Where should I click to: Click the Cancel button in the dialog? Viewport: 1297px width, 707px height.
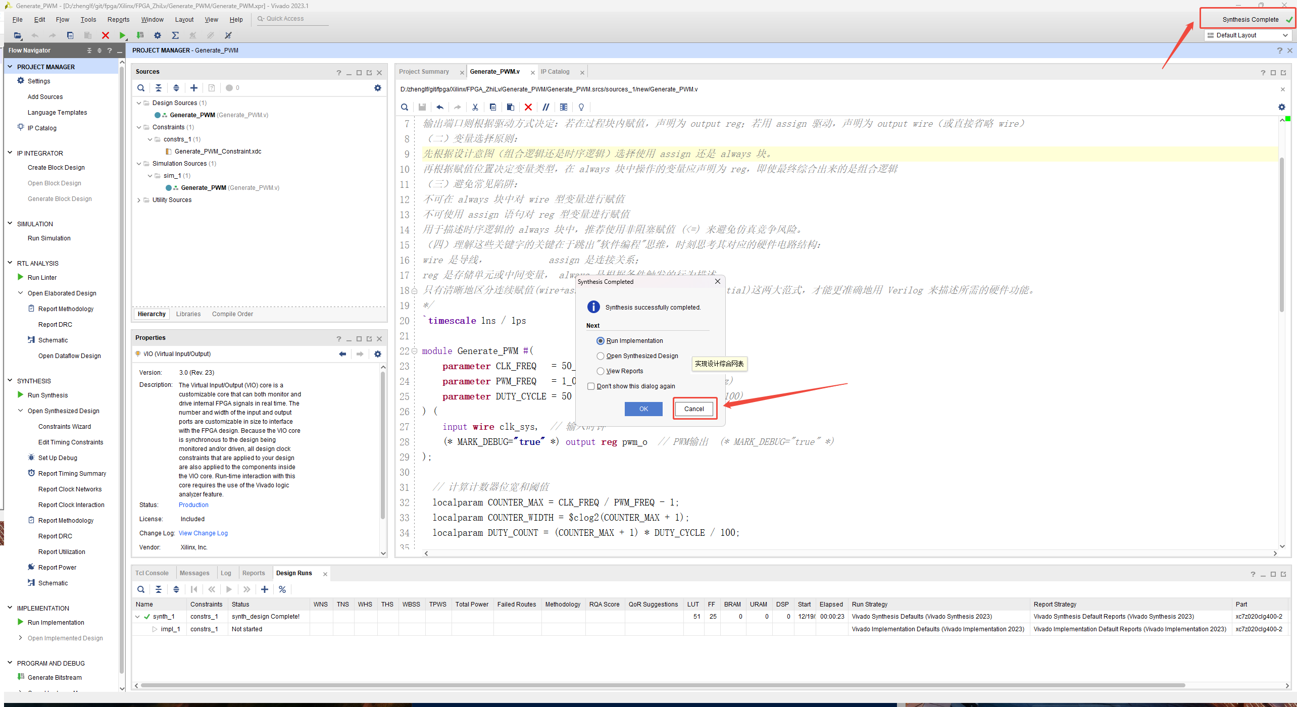tap(694, 409)
